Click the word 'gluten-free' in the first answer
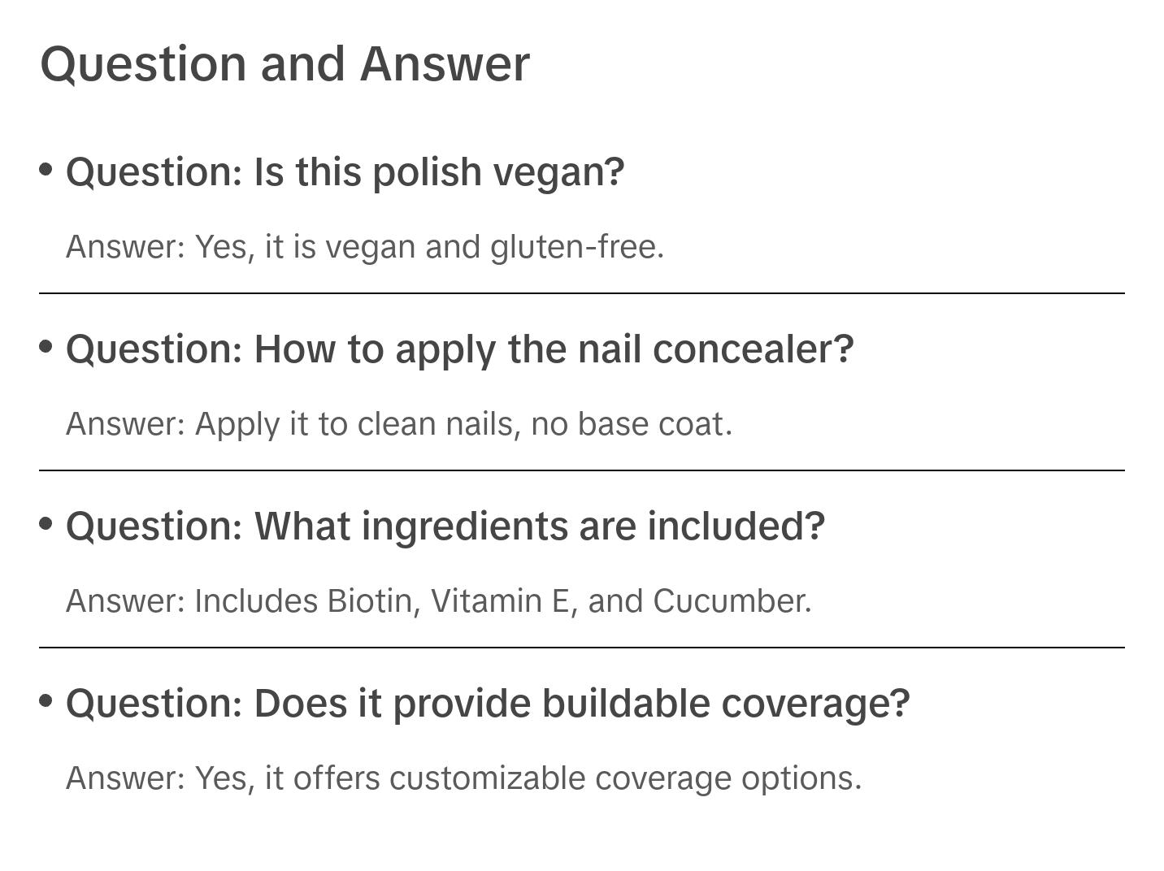The height and width of the screenshot is (871, 1164). (x=576, y=246)
